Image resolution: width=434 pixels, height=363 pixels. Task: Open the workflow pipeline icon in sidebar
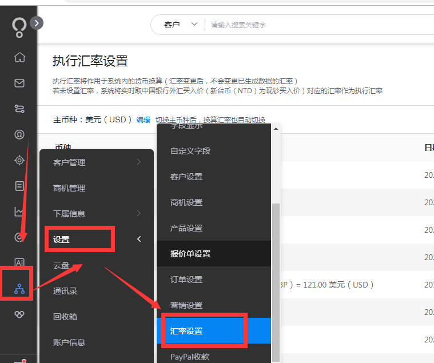pyautogui.click(x=19, y=109)
